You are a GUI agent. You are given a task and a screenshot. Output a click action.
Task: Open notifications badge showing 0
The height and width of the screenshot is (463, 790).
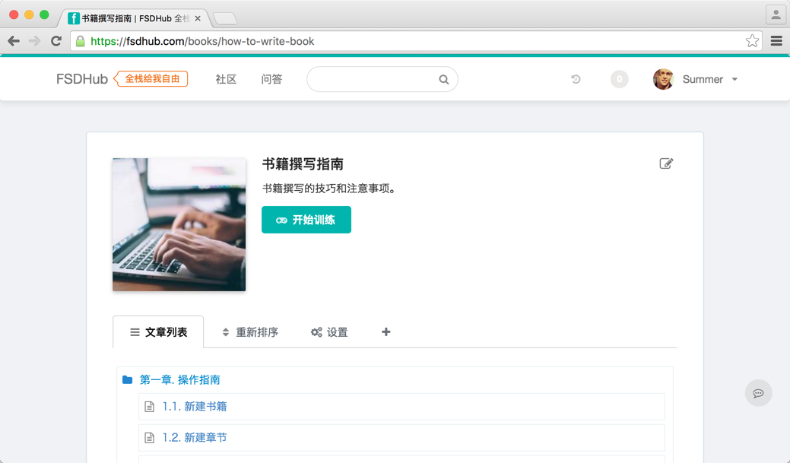(x=619, y=79)
